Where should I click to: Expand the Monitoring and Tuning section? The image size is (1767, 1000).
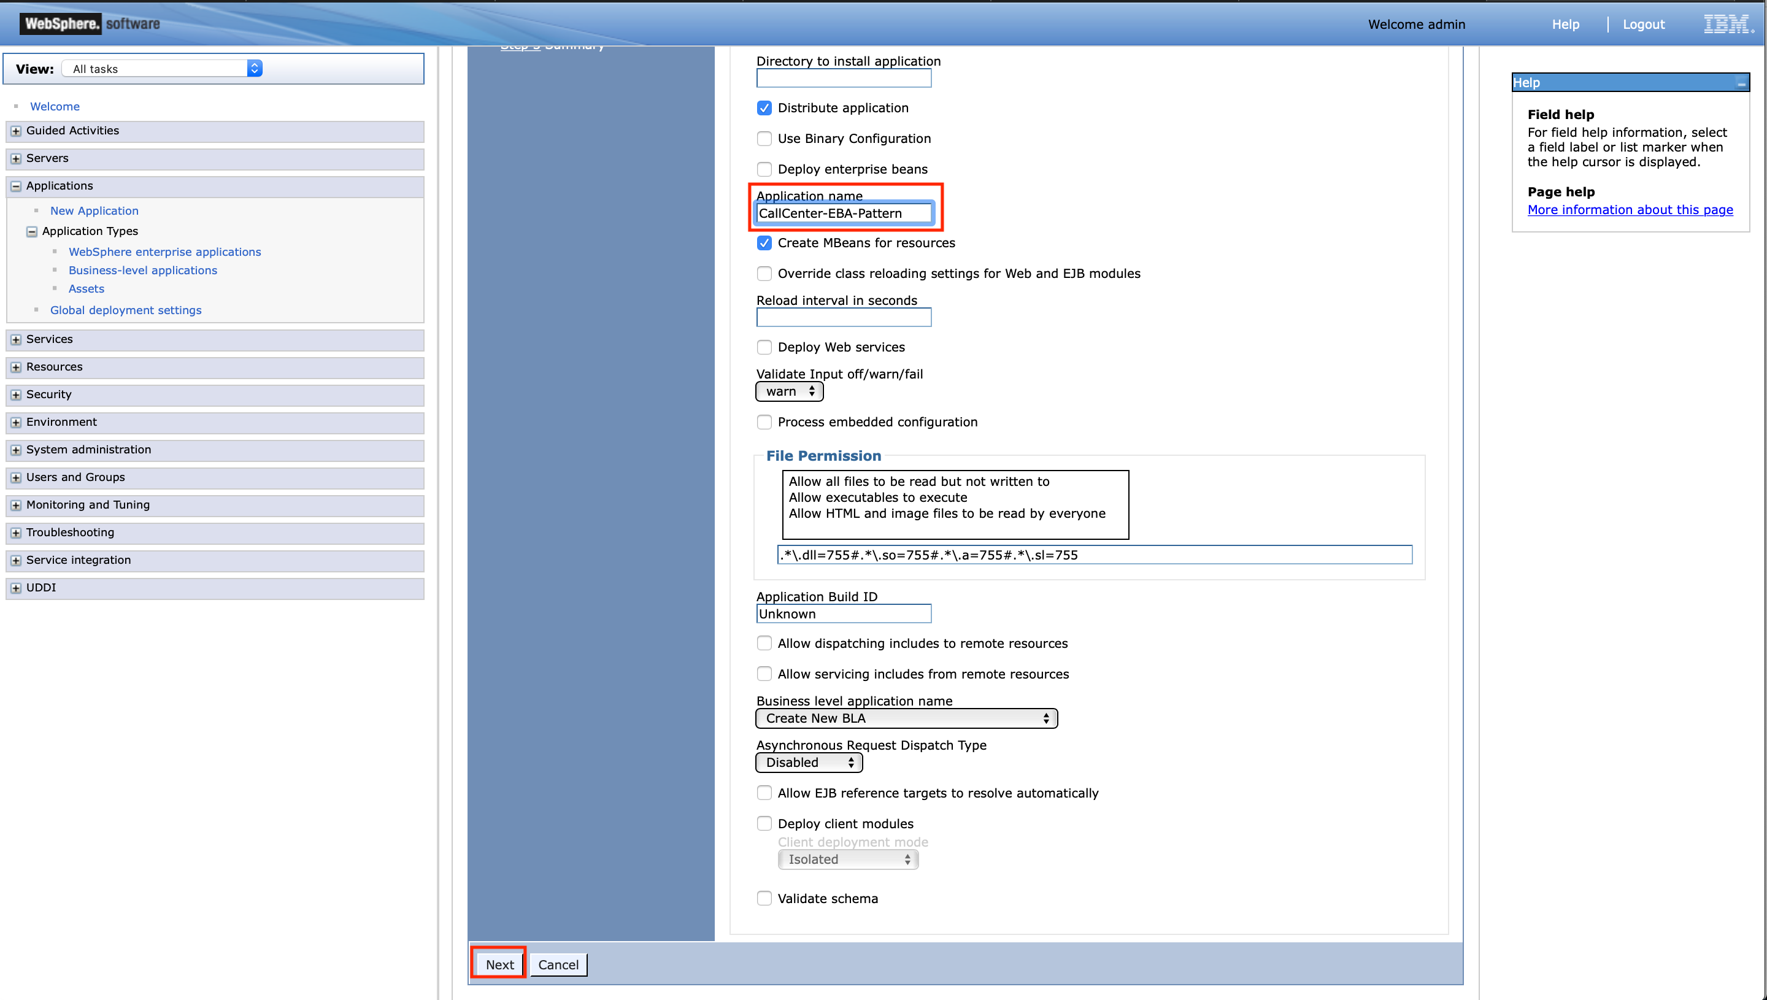click(x=16, y=505)
